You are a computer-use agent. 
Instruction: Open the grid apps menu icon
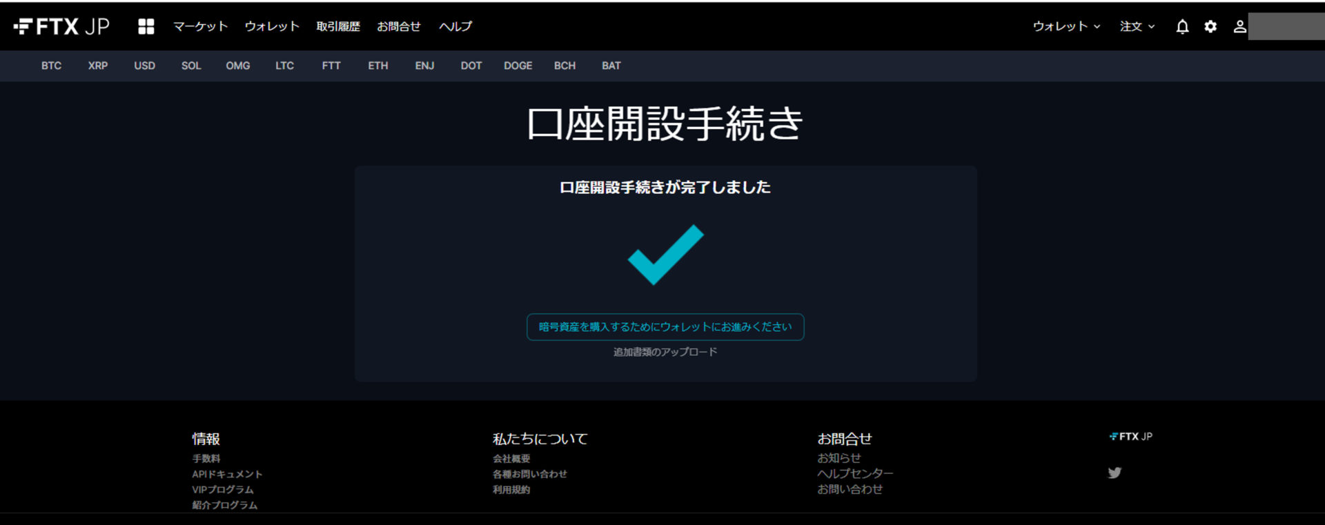coord(146,26)
